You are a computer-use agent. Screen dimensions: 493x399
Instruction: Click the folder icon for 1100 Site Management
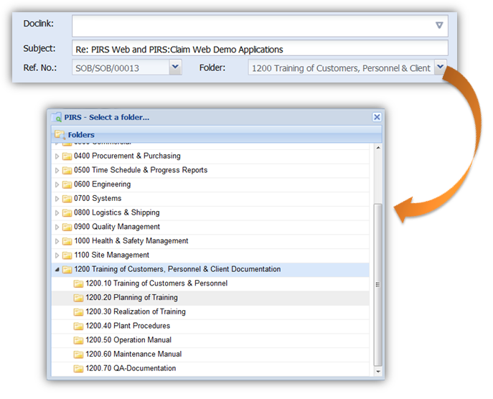tap(67, 255)
